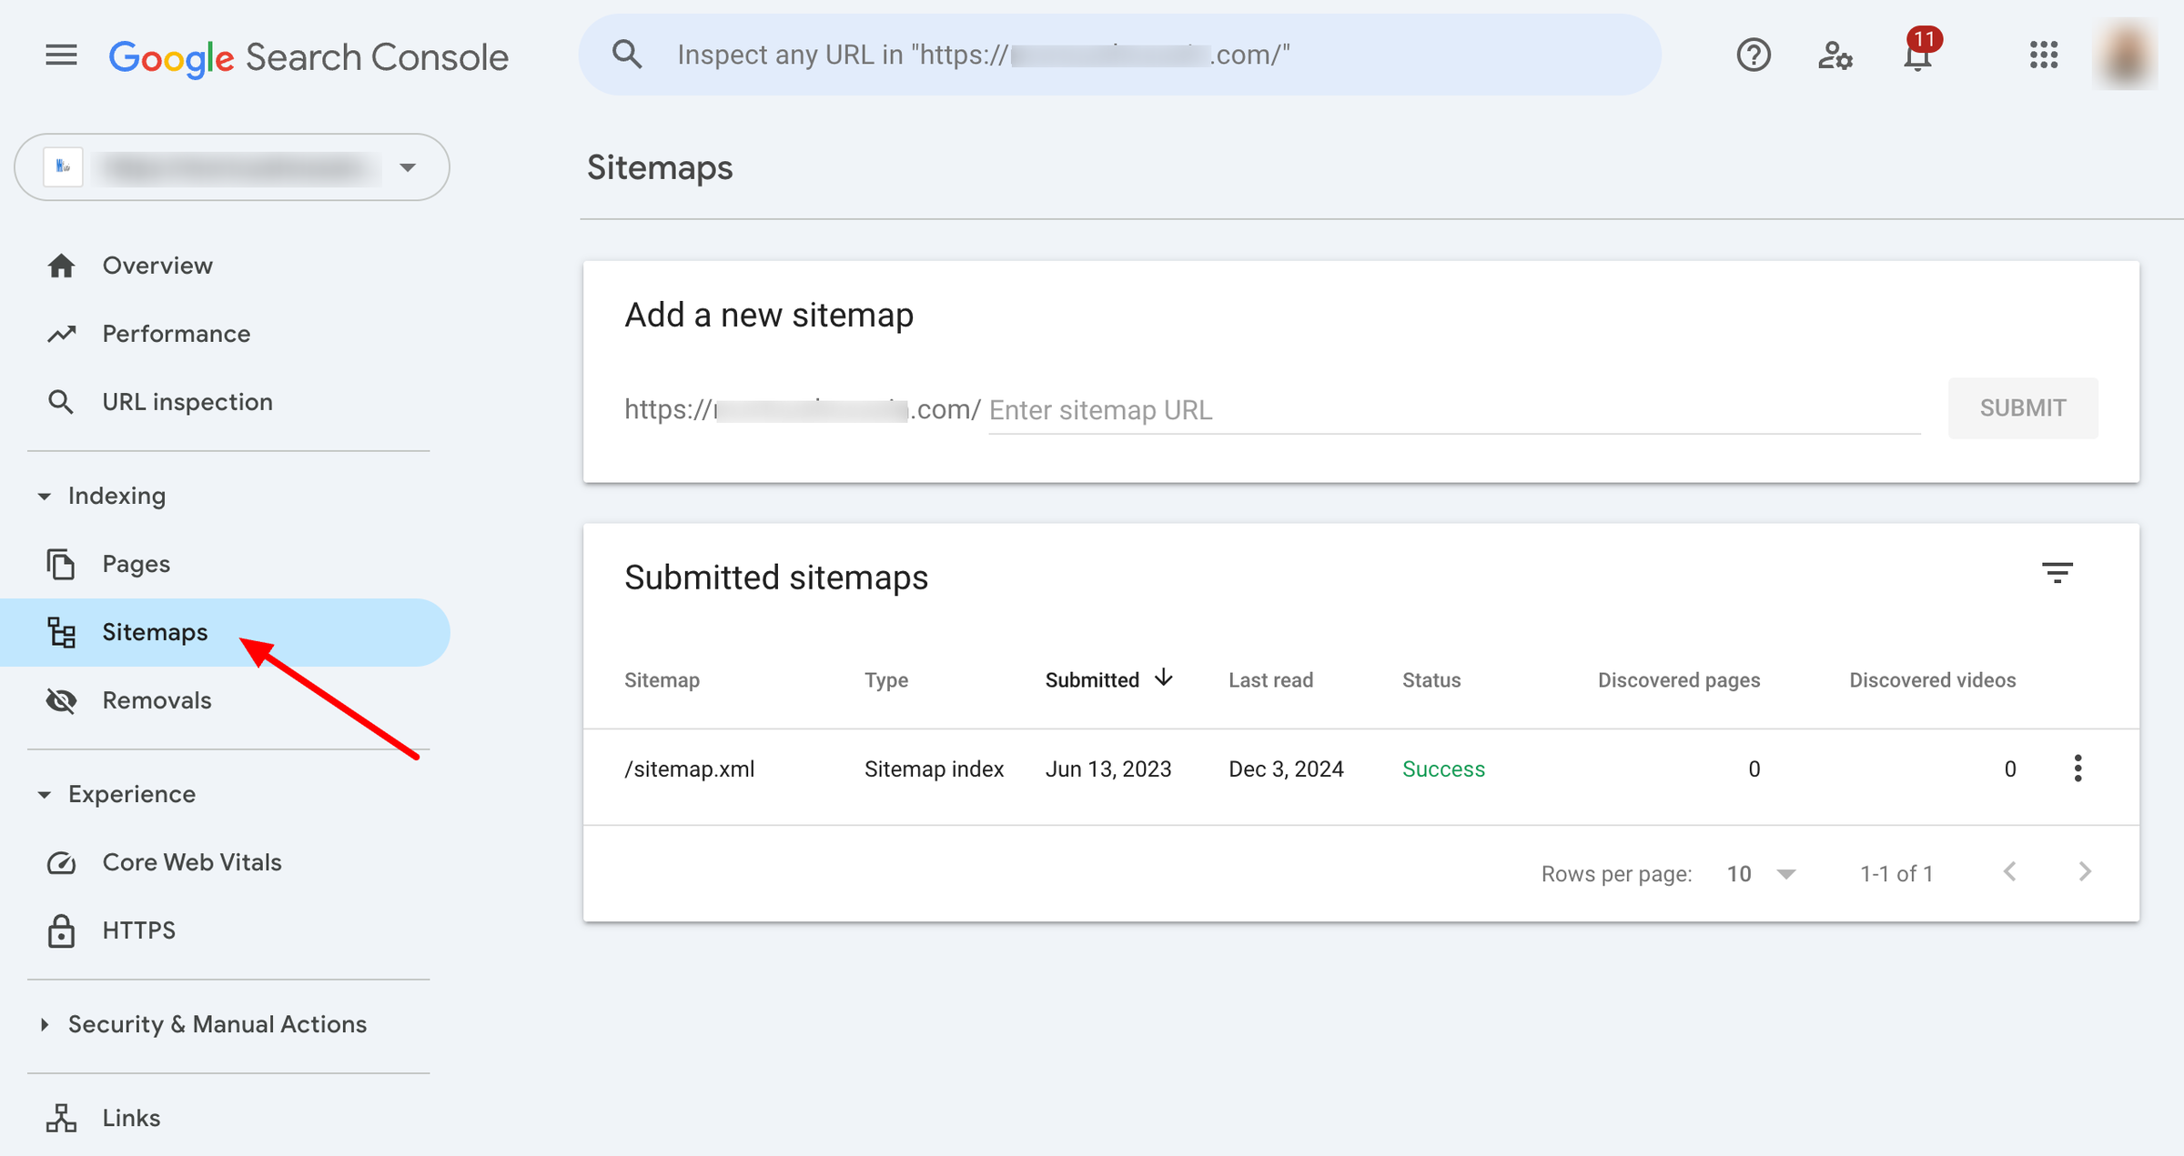This screenshot has height=1156, width=2184.
Task: Click the Submitted sort arrow
Action: click(1163, 679)
